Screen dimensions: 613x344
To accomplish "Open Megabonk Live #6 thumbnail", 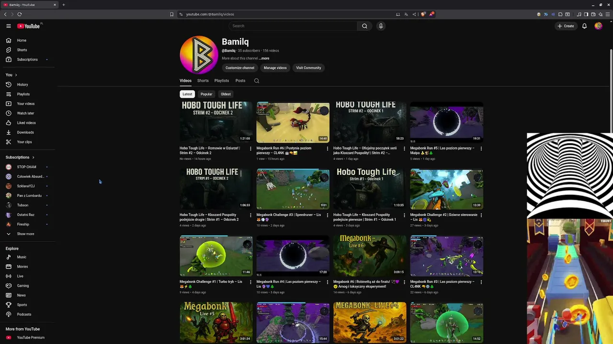I will [370, 256].
